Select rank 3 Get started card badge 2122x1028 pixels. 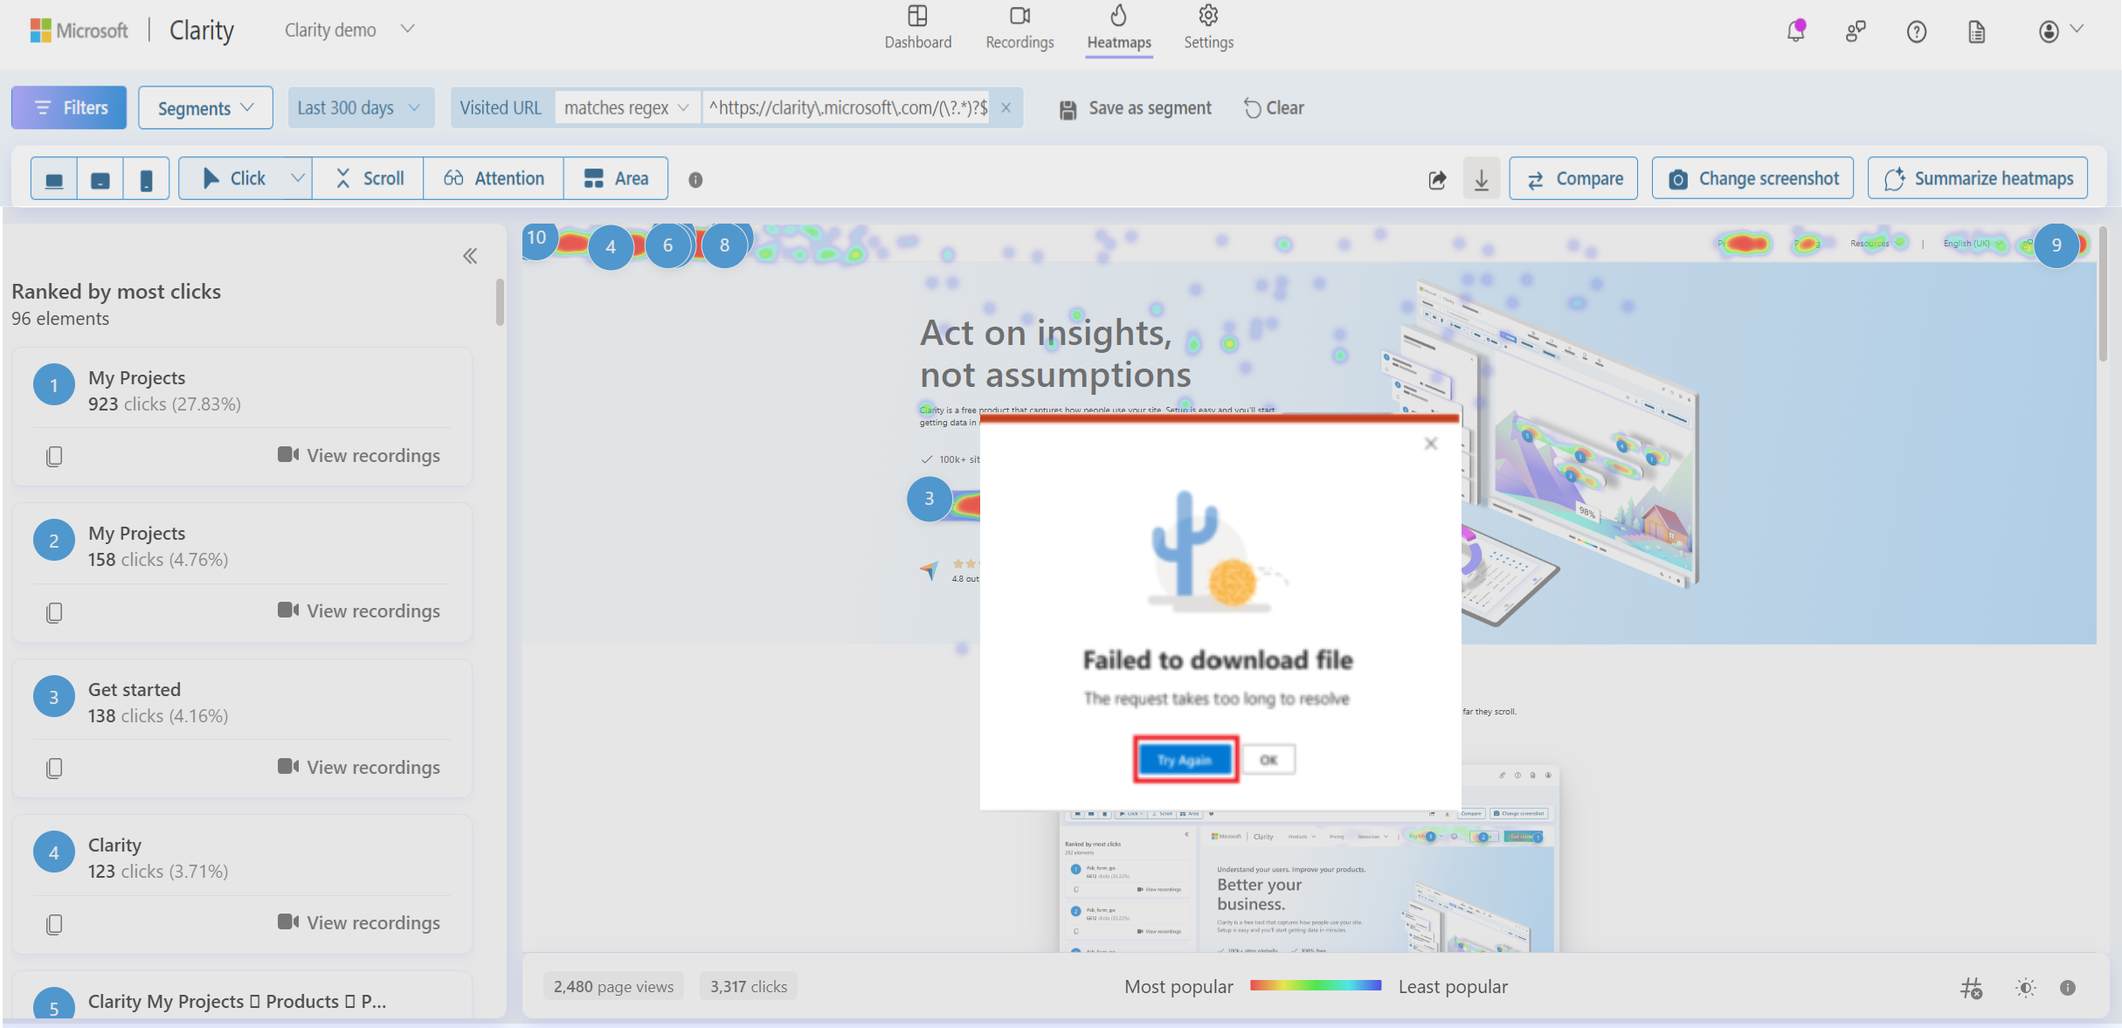tap(54, 697)
